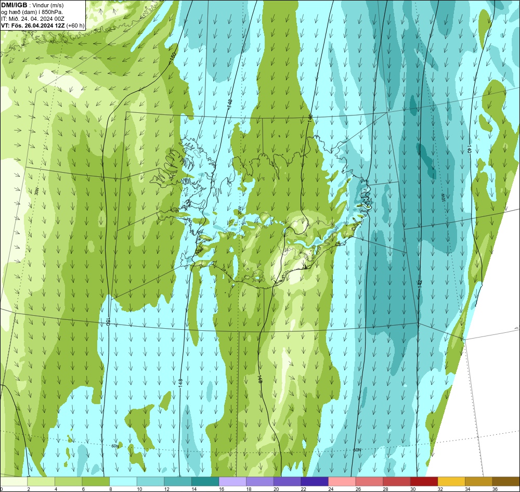Select the 'og hæð (dam) í 850hPa.' line
The height and width of the screenshot is (492, 520).
click(x=32, y=12)
